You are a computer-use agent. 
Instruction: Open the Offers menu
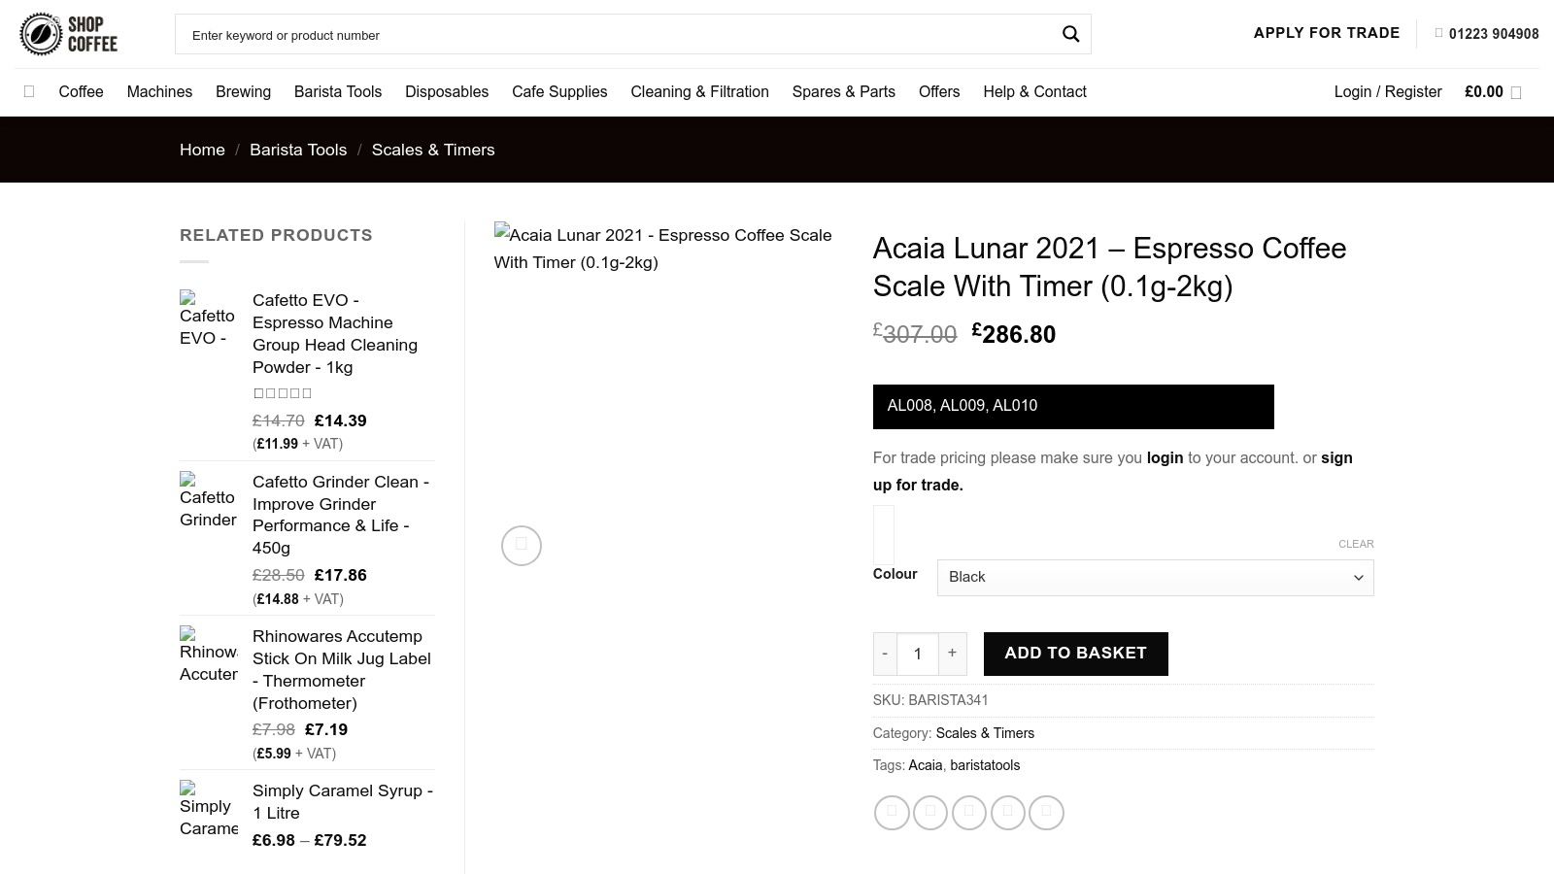(x=939, y=91)
